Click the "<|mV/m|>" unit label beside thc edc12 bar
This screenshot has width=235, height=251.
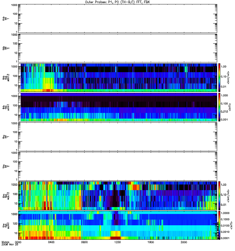(228, 196)
